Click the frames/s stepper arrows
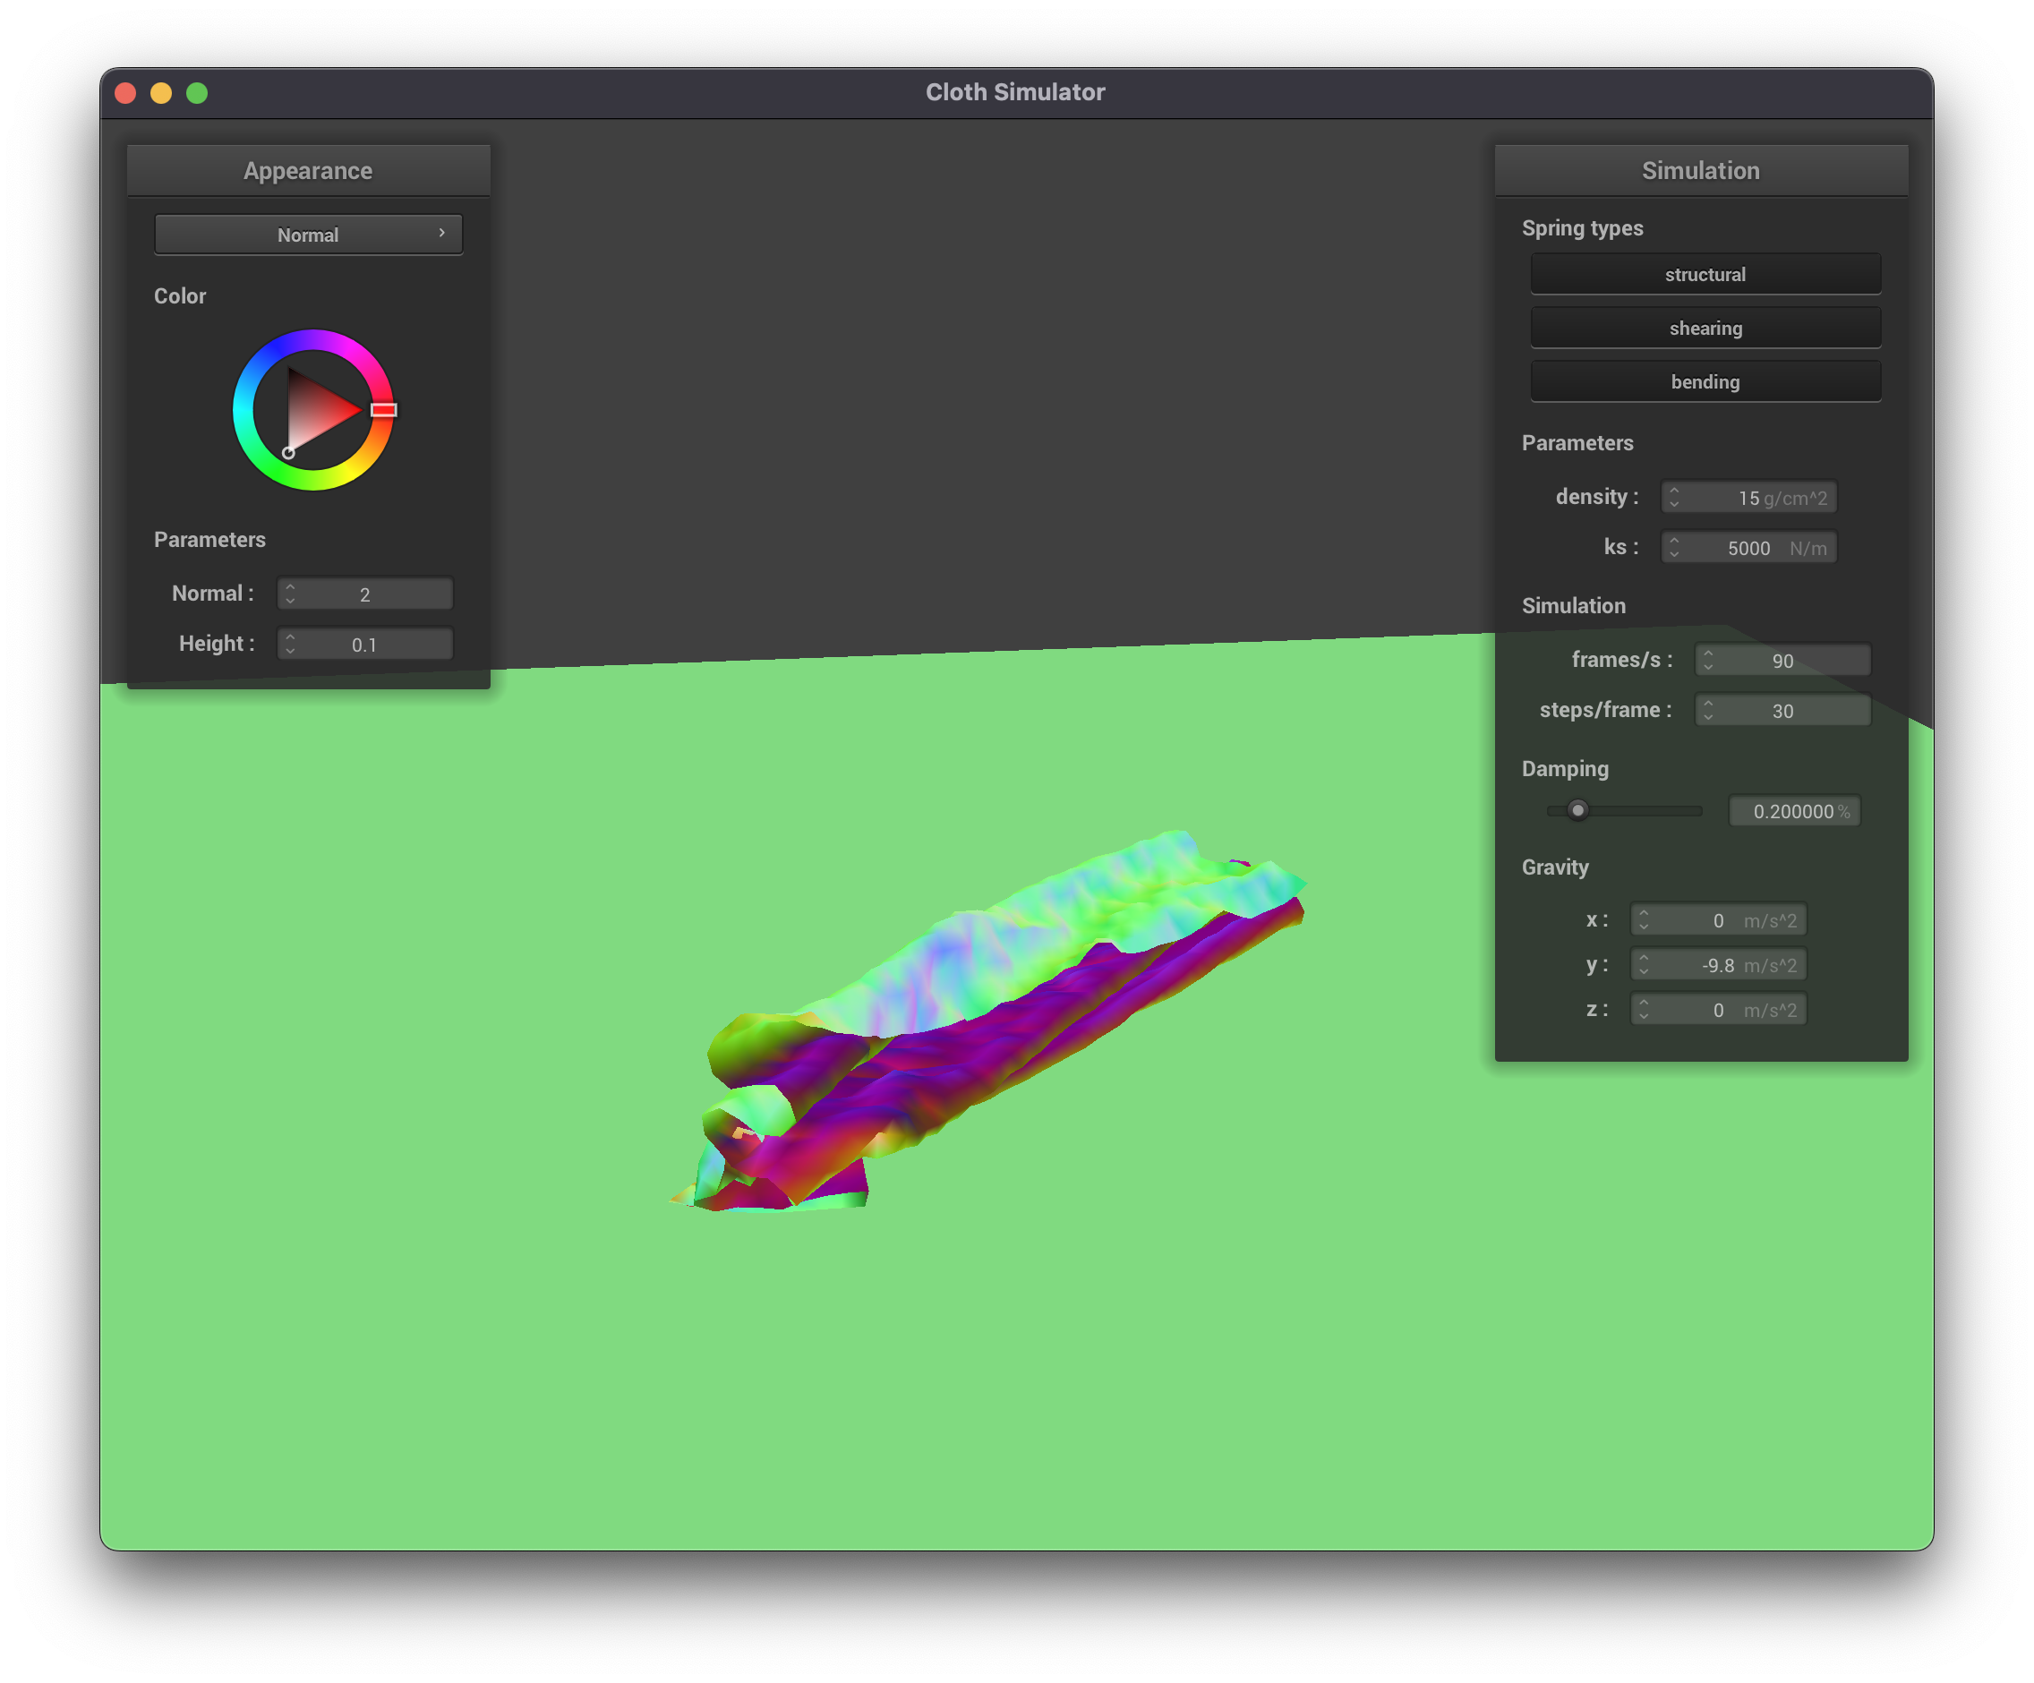This screenshot has height=1683, width=2034. click(x=1707, y=661)
